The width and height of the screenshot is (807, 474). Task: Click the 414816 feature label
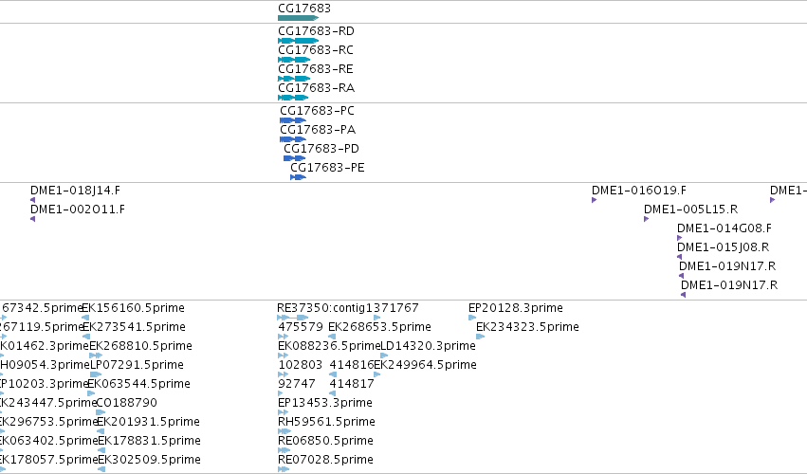352,365
